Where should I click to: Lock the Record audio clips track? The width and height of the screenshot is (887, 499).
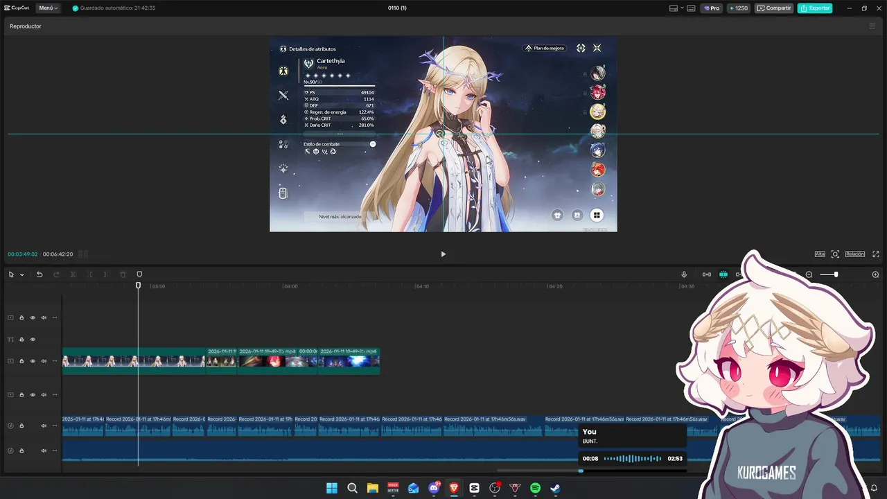pos(21,426)
